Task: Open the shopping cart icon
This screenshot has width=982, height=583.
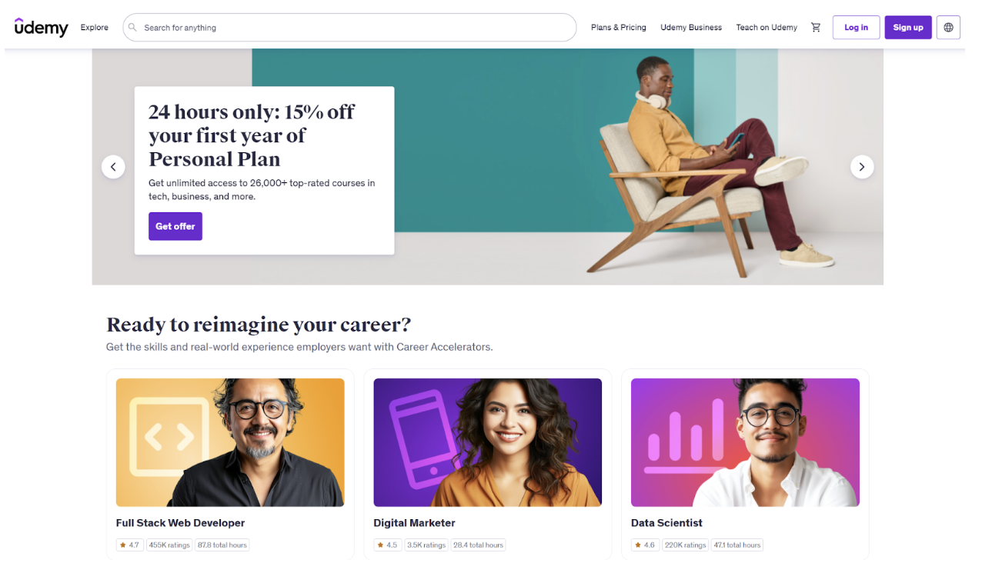Action: 816,28
